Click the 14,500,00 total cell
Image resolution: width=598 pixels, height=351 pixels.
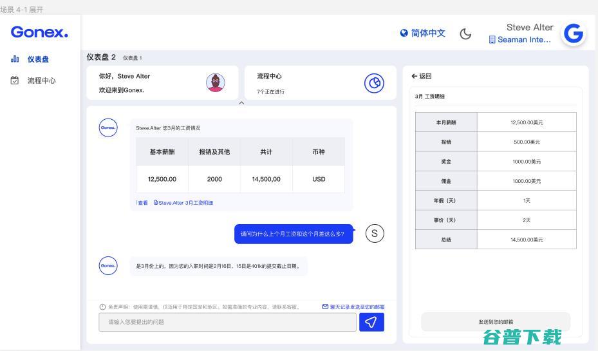[266, 179]
